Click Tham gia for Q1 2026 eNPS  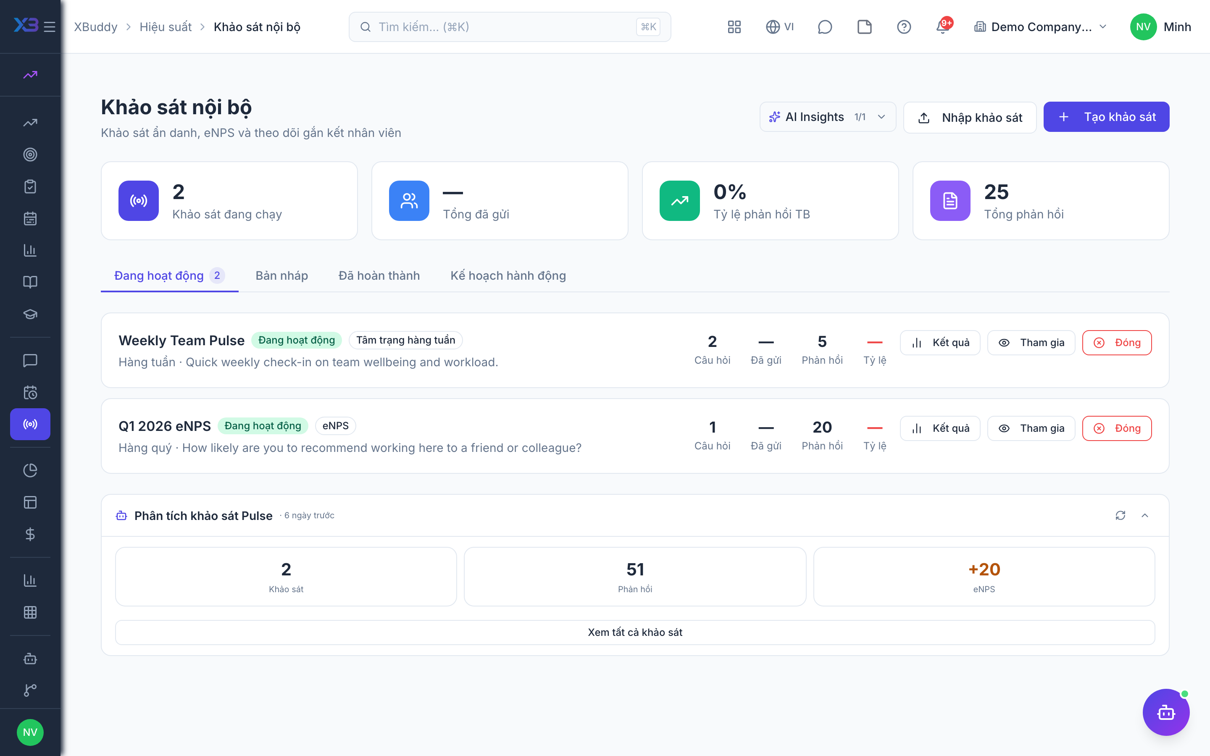click(1031, 428)
